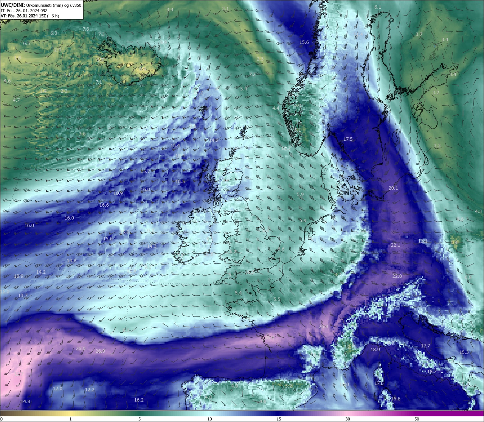This screenshot has height=422, width=484.
Task: Click the 6.6 value over southeast England
Action: pos(281,249)
